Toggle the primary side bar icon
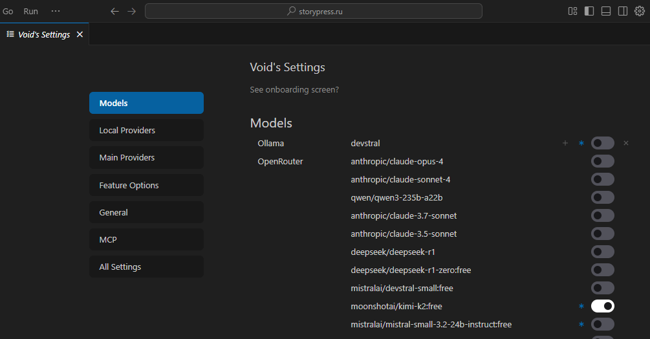The height and width of the screenshot is (339, 650). [589, 11]
